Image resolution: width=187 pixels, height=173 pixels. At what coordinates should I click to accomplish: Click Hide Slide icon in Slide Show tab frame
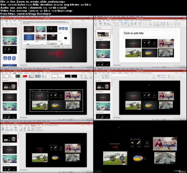point(25,128)
